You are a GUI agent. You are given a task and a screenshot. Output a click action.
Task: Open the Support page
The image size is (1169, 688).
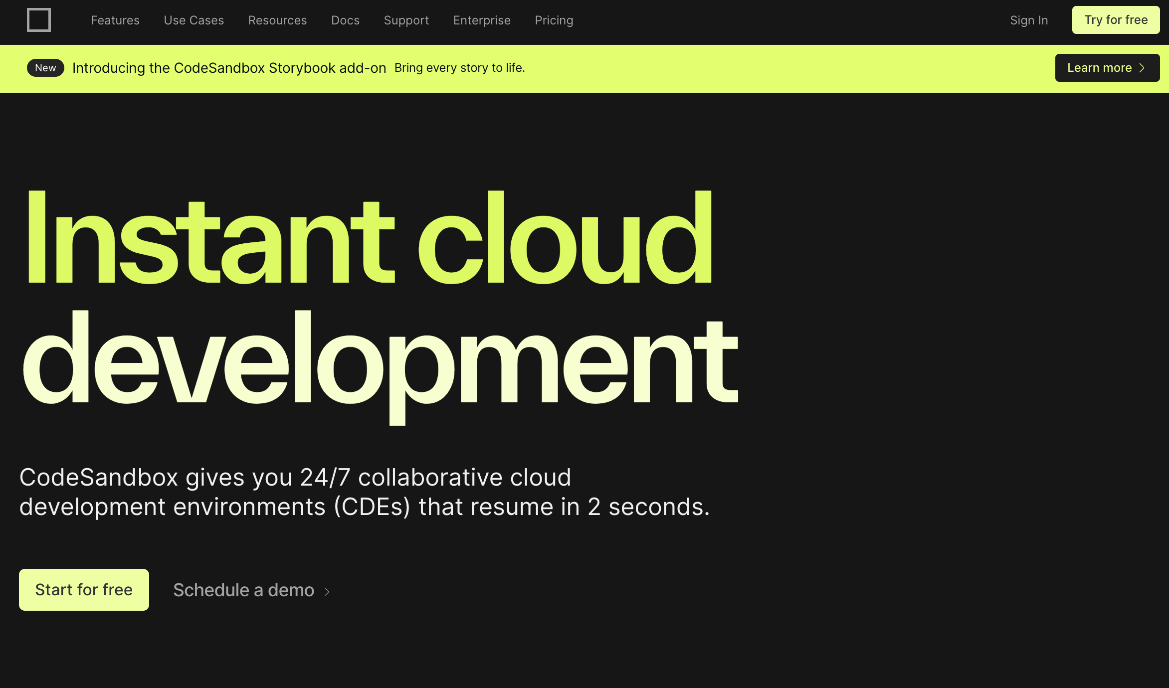pos(406,20)
